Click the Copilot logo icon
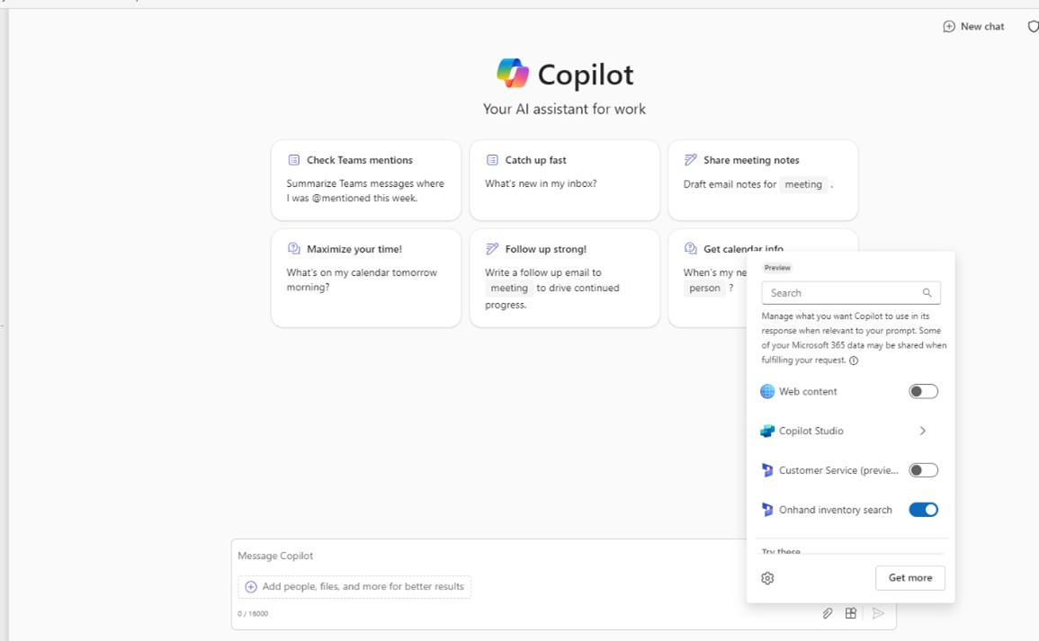The width and height of the screenshot is (1039, 641). coord(513,74)
